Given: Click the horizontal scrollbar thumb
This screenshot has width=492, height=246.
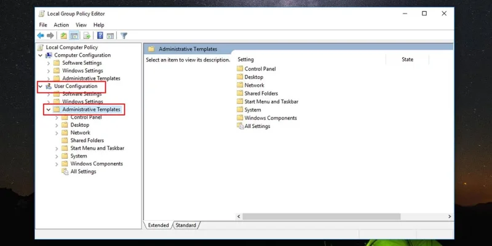Looking at the screenshot, I should pyautogui.click(x=321, y=216).
